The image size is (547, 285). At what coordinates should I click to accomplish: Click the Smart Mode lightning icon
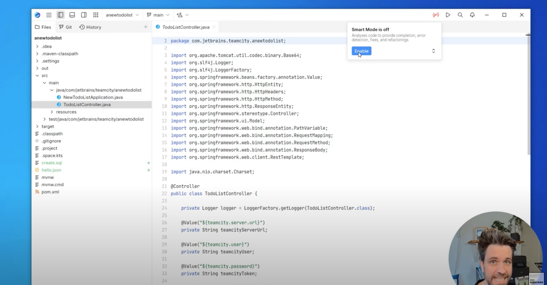436,15
